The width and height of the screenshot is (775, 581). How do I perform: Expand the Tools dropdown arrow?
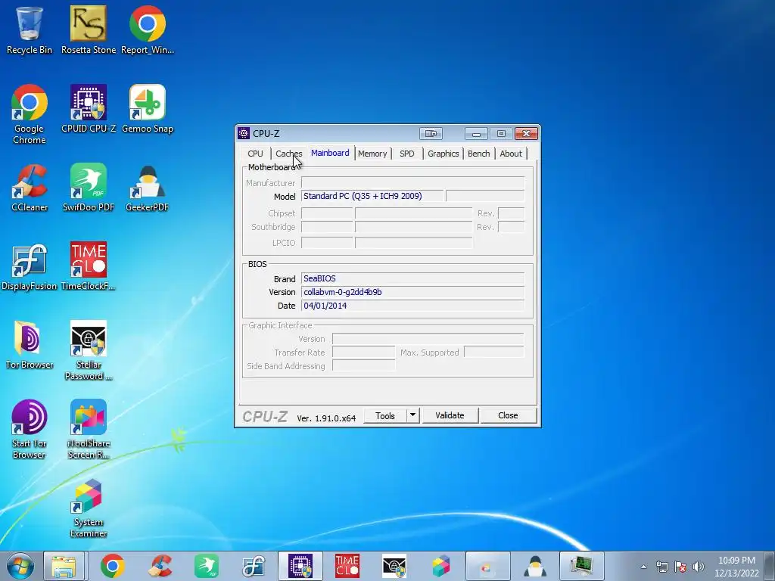pos(412,415)
